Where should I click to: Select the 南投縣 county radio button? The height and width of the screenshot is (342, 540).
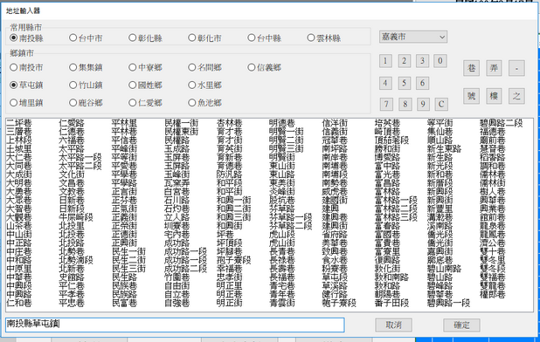tap(26, 38)
